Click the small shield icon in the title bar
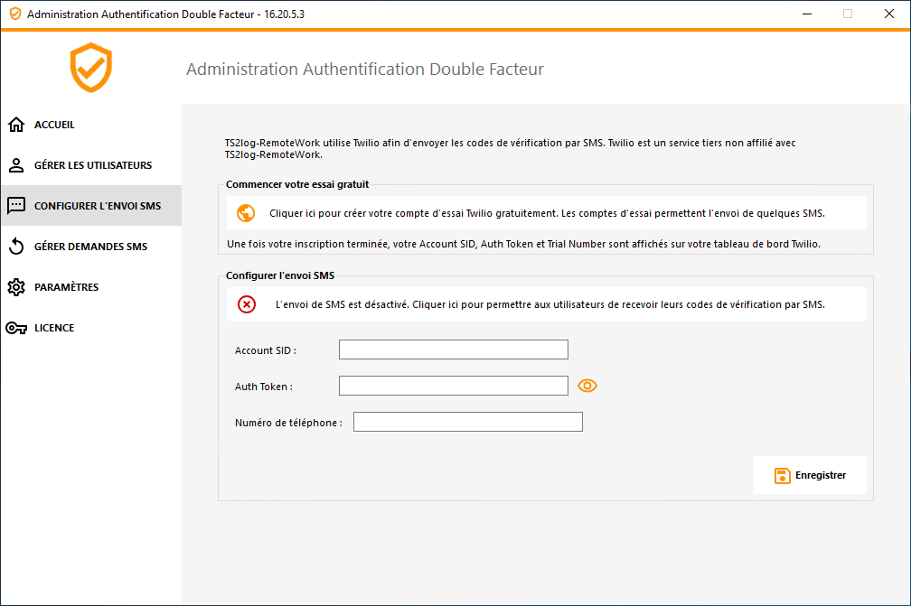Image resolution: width=911 pixels, height=606 pixels. click(x=15, y=14)
